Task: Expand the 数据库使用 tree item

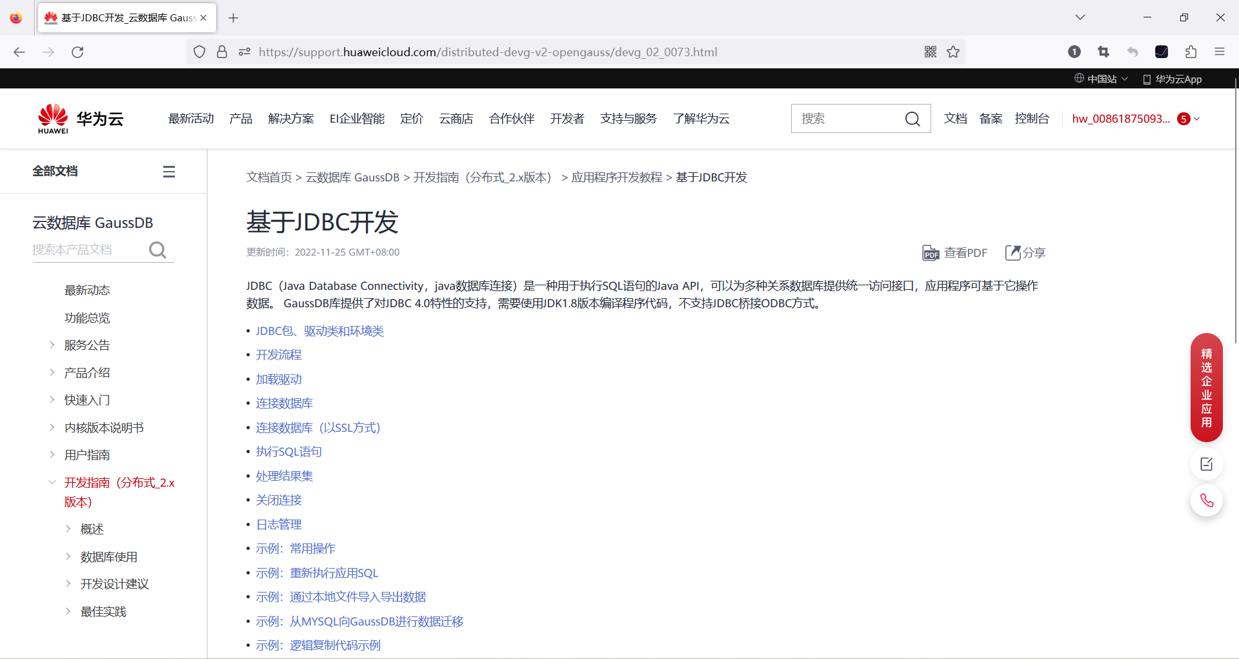Action: tap(69, 556)
